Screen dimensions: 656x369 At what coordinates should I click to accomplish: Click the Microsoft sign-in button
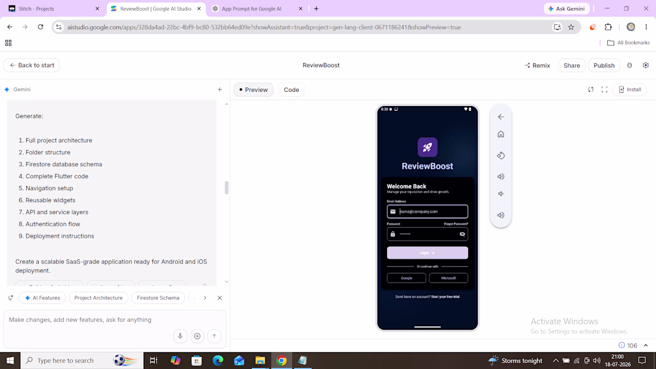point(448,278)
